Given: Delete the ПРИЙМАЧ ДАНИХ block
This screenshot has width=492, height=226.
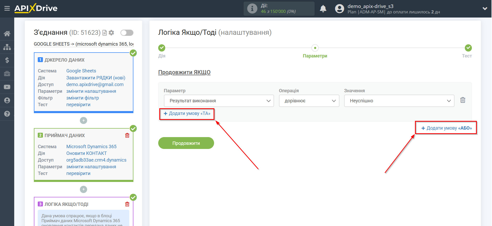Looking at the screenshot, I should click(127, 135).
